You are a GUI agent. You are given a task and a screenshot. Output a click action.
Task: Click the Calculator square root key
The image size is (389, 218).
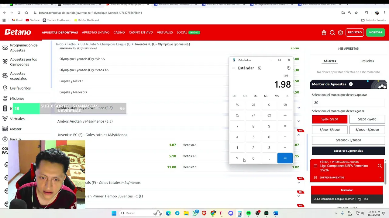point(269,115)
